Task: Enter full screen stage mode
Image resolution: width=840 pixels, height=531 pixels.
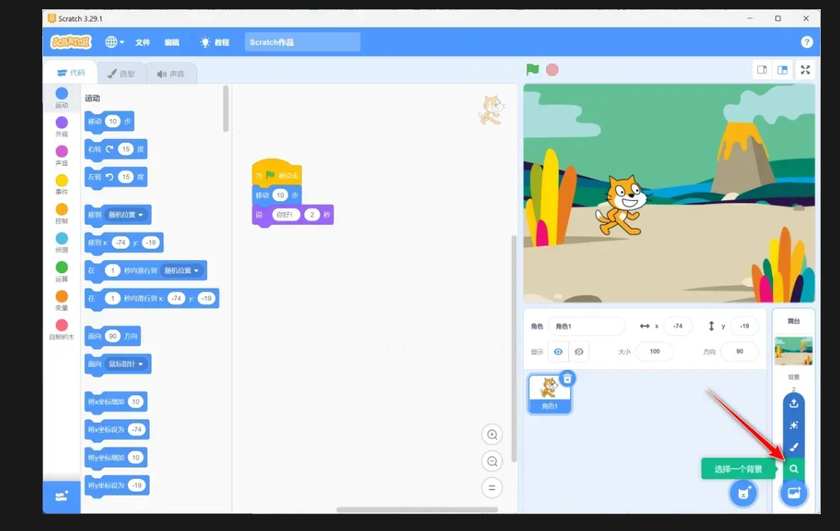Action: tap(805, 70)
